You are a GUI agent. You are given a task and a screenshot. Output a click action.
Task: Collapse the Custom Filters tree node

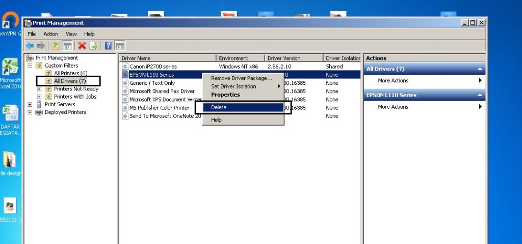pyautogui.click(x=30, y=66)
